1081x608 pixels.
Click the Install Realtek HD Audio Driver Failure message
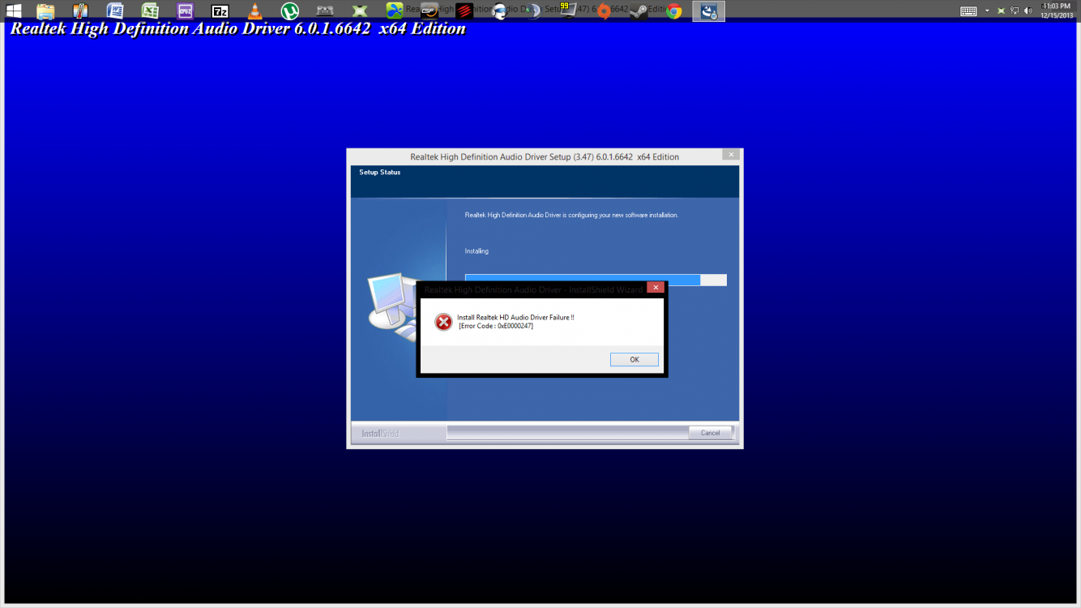coord(515,318)
